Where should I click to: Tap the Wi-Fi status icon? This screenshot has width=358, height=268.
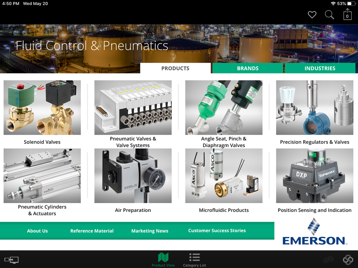tap(333, 4)
